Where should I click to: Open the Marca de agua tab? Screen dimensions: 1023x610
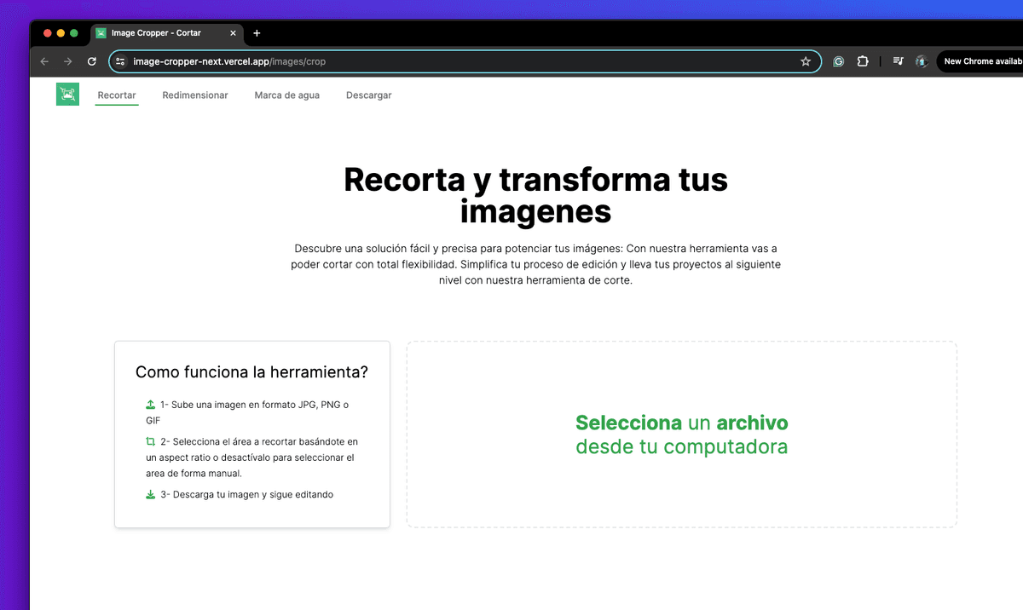(286, 95)
